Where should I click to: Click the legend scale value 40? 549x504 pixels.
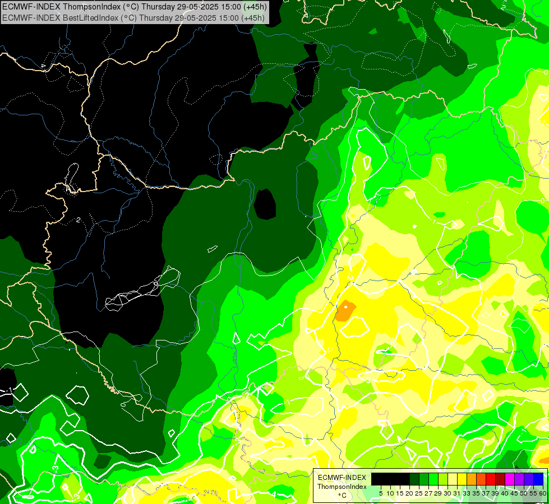[505, 493]
